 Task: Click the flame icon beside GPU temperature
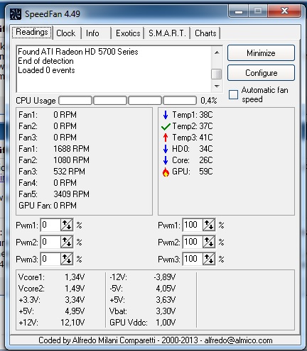coord(166,172)
